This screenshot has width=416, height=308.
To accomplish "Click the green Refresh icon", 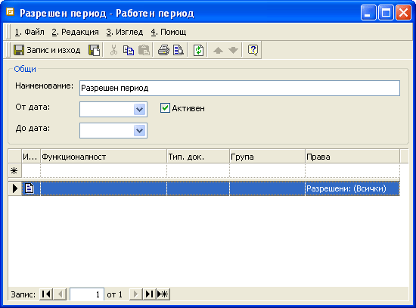I will click(x=198, y=50).
